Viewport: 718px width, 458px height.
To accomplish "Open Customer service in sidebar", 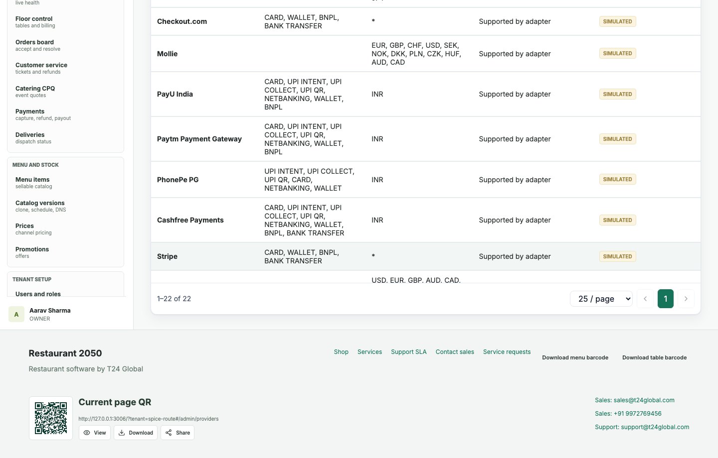I will coord(65,68).
